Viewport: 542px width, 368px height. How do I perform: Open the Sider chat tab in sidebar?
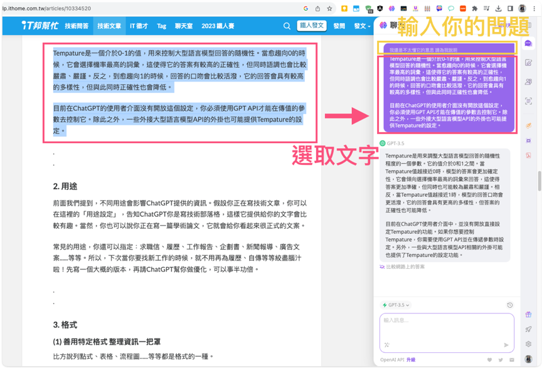coord(528,43)
